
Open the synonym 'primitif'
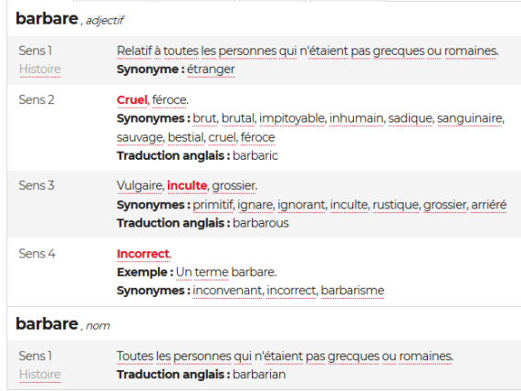[213, 205]
